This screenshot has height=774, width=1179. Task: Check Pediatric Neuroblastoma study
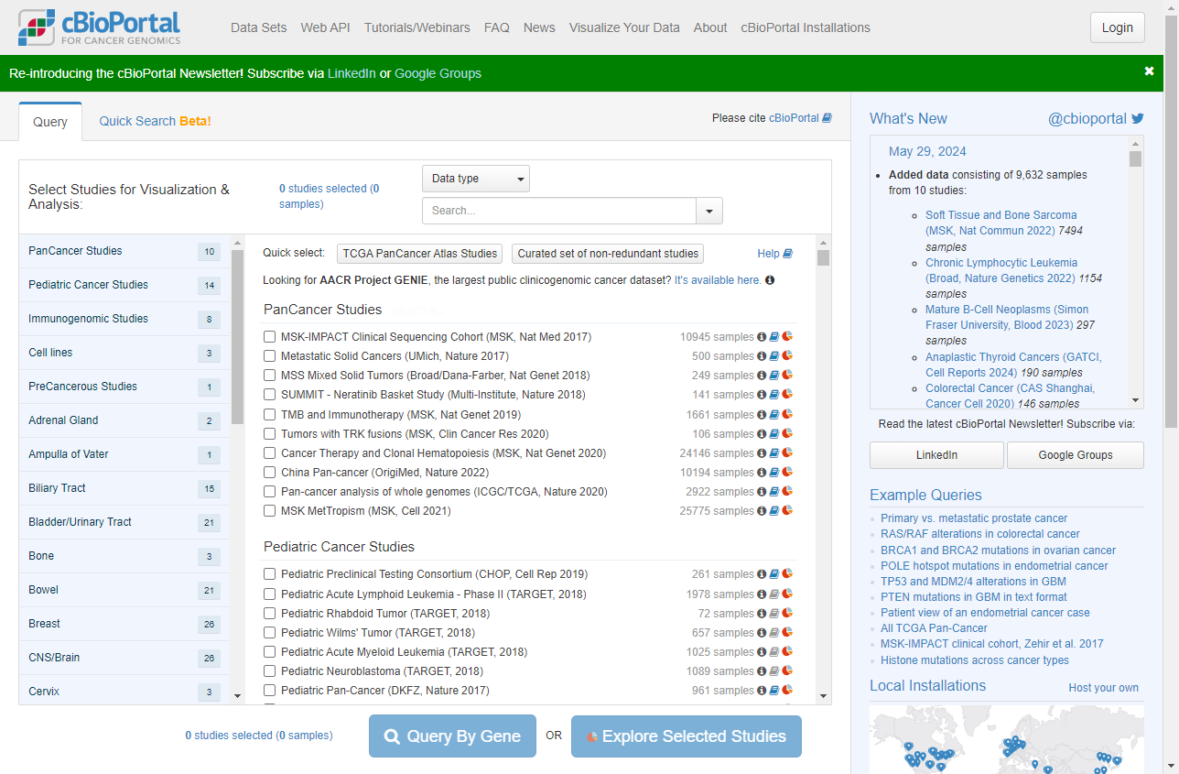(270, 671)
